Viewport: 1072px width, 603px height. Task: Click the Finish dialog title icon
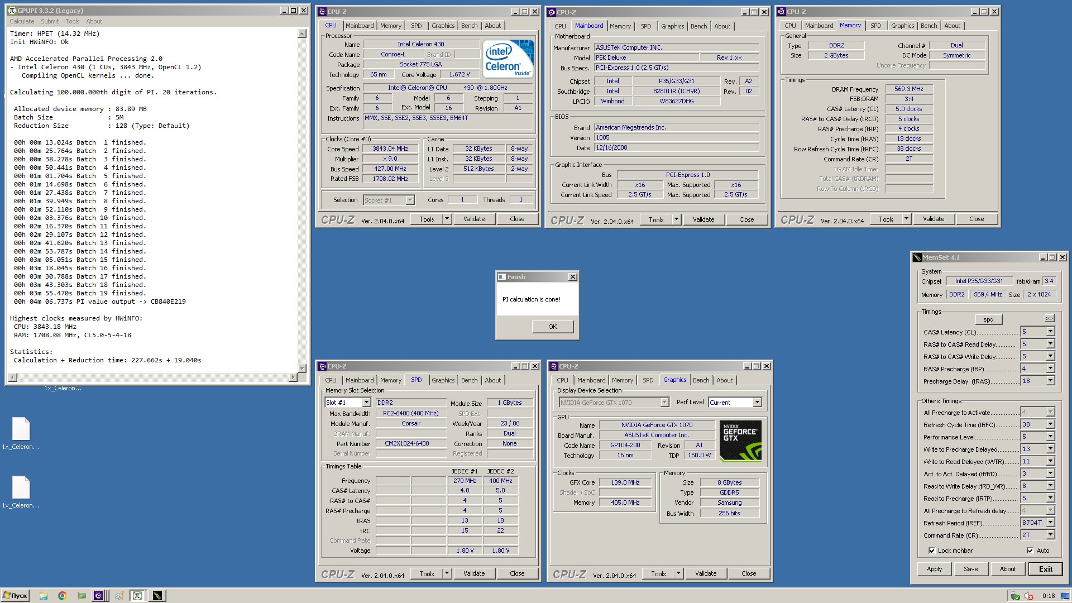(x=501, y=277)
